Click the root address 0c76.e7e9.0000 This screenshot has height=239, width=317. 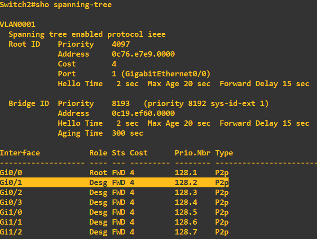pos(143,54)
